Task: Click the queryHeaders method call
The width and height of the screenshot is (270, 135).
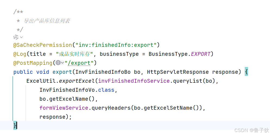Action: point(111,108)
